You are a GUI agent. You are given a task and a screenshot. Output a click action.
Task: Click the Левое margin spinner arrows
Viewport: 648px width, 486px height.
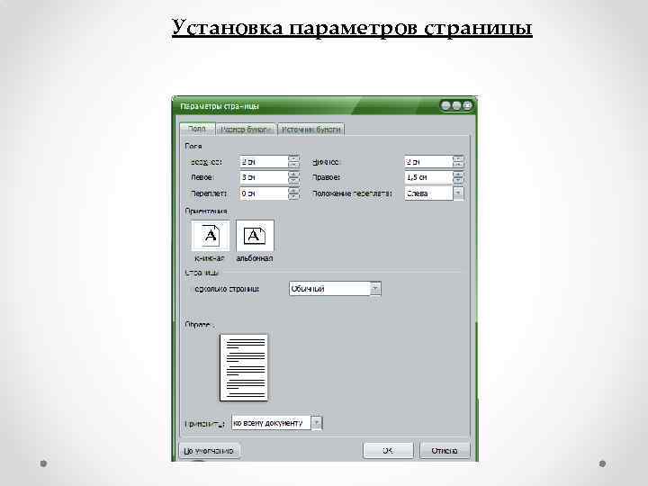293,177
